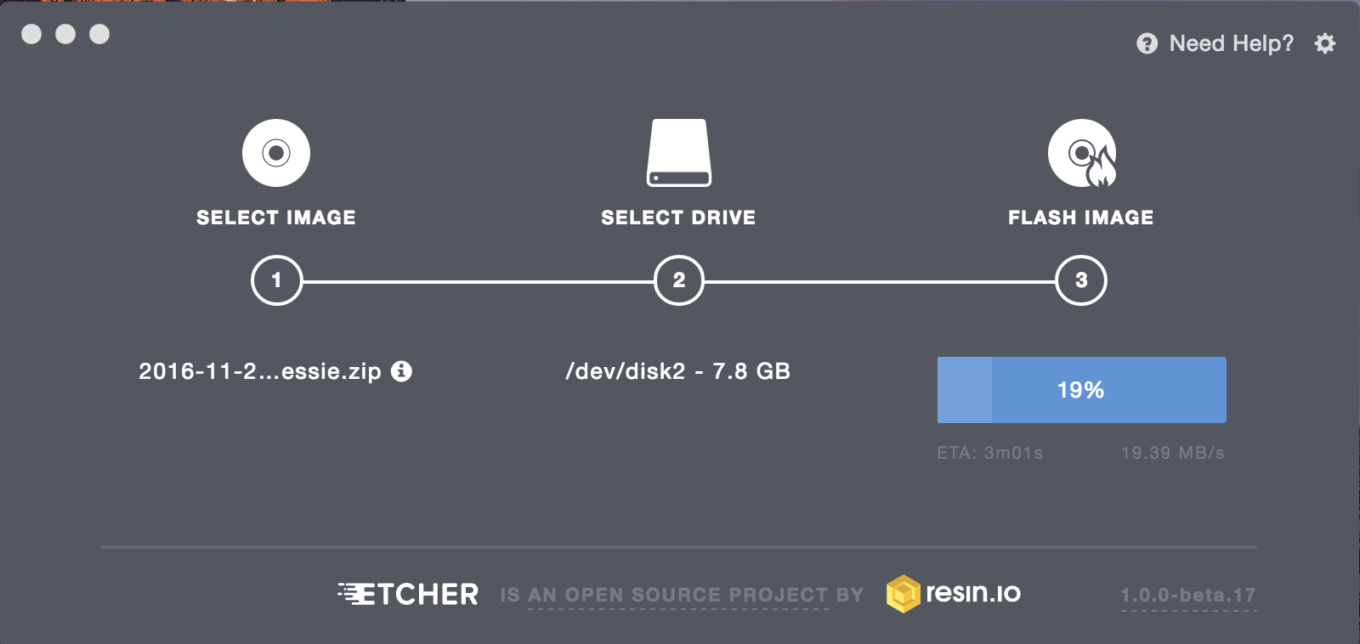Viewport: 1360px width, 644px height.
Task: Click the SELECT DRIVE step label
Action: (678, 217)
